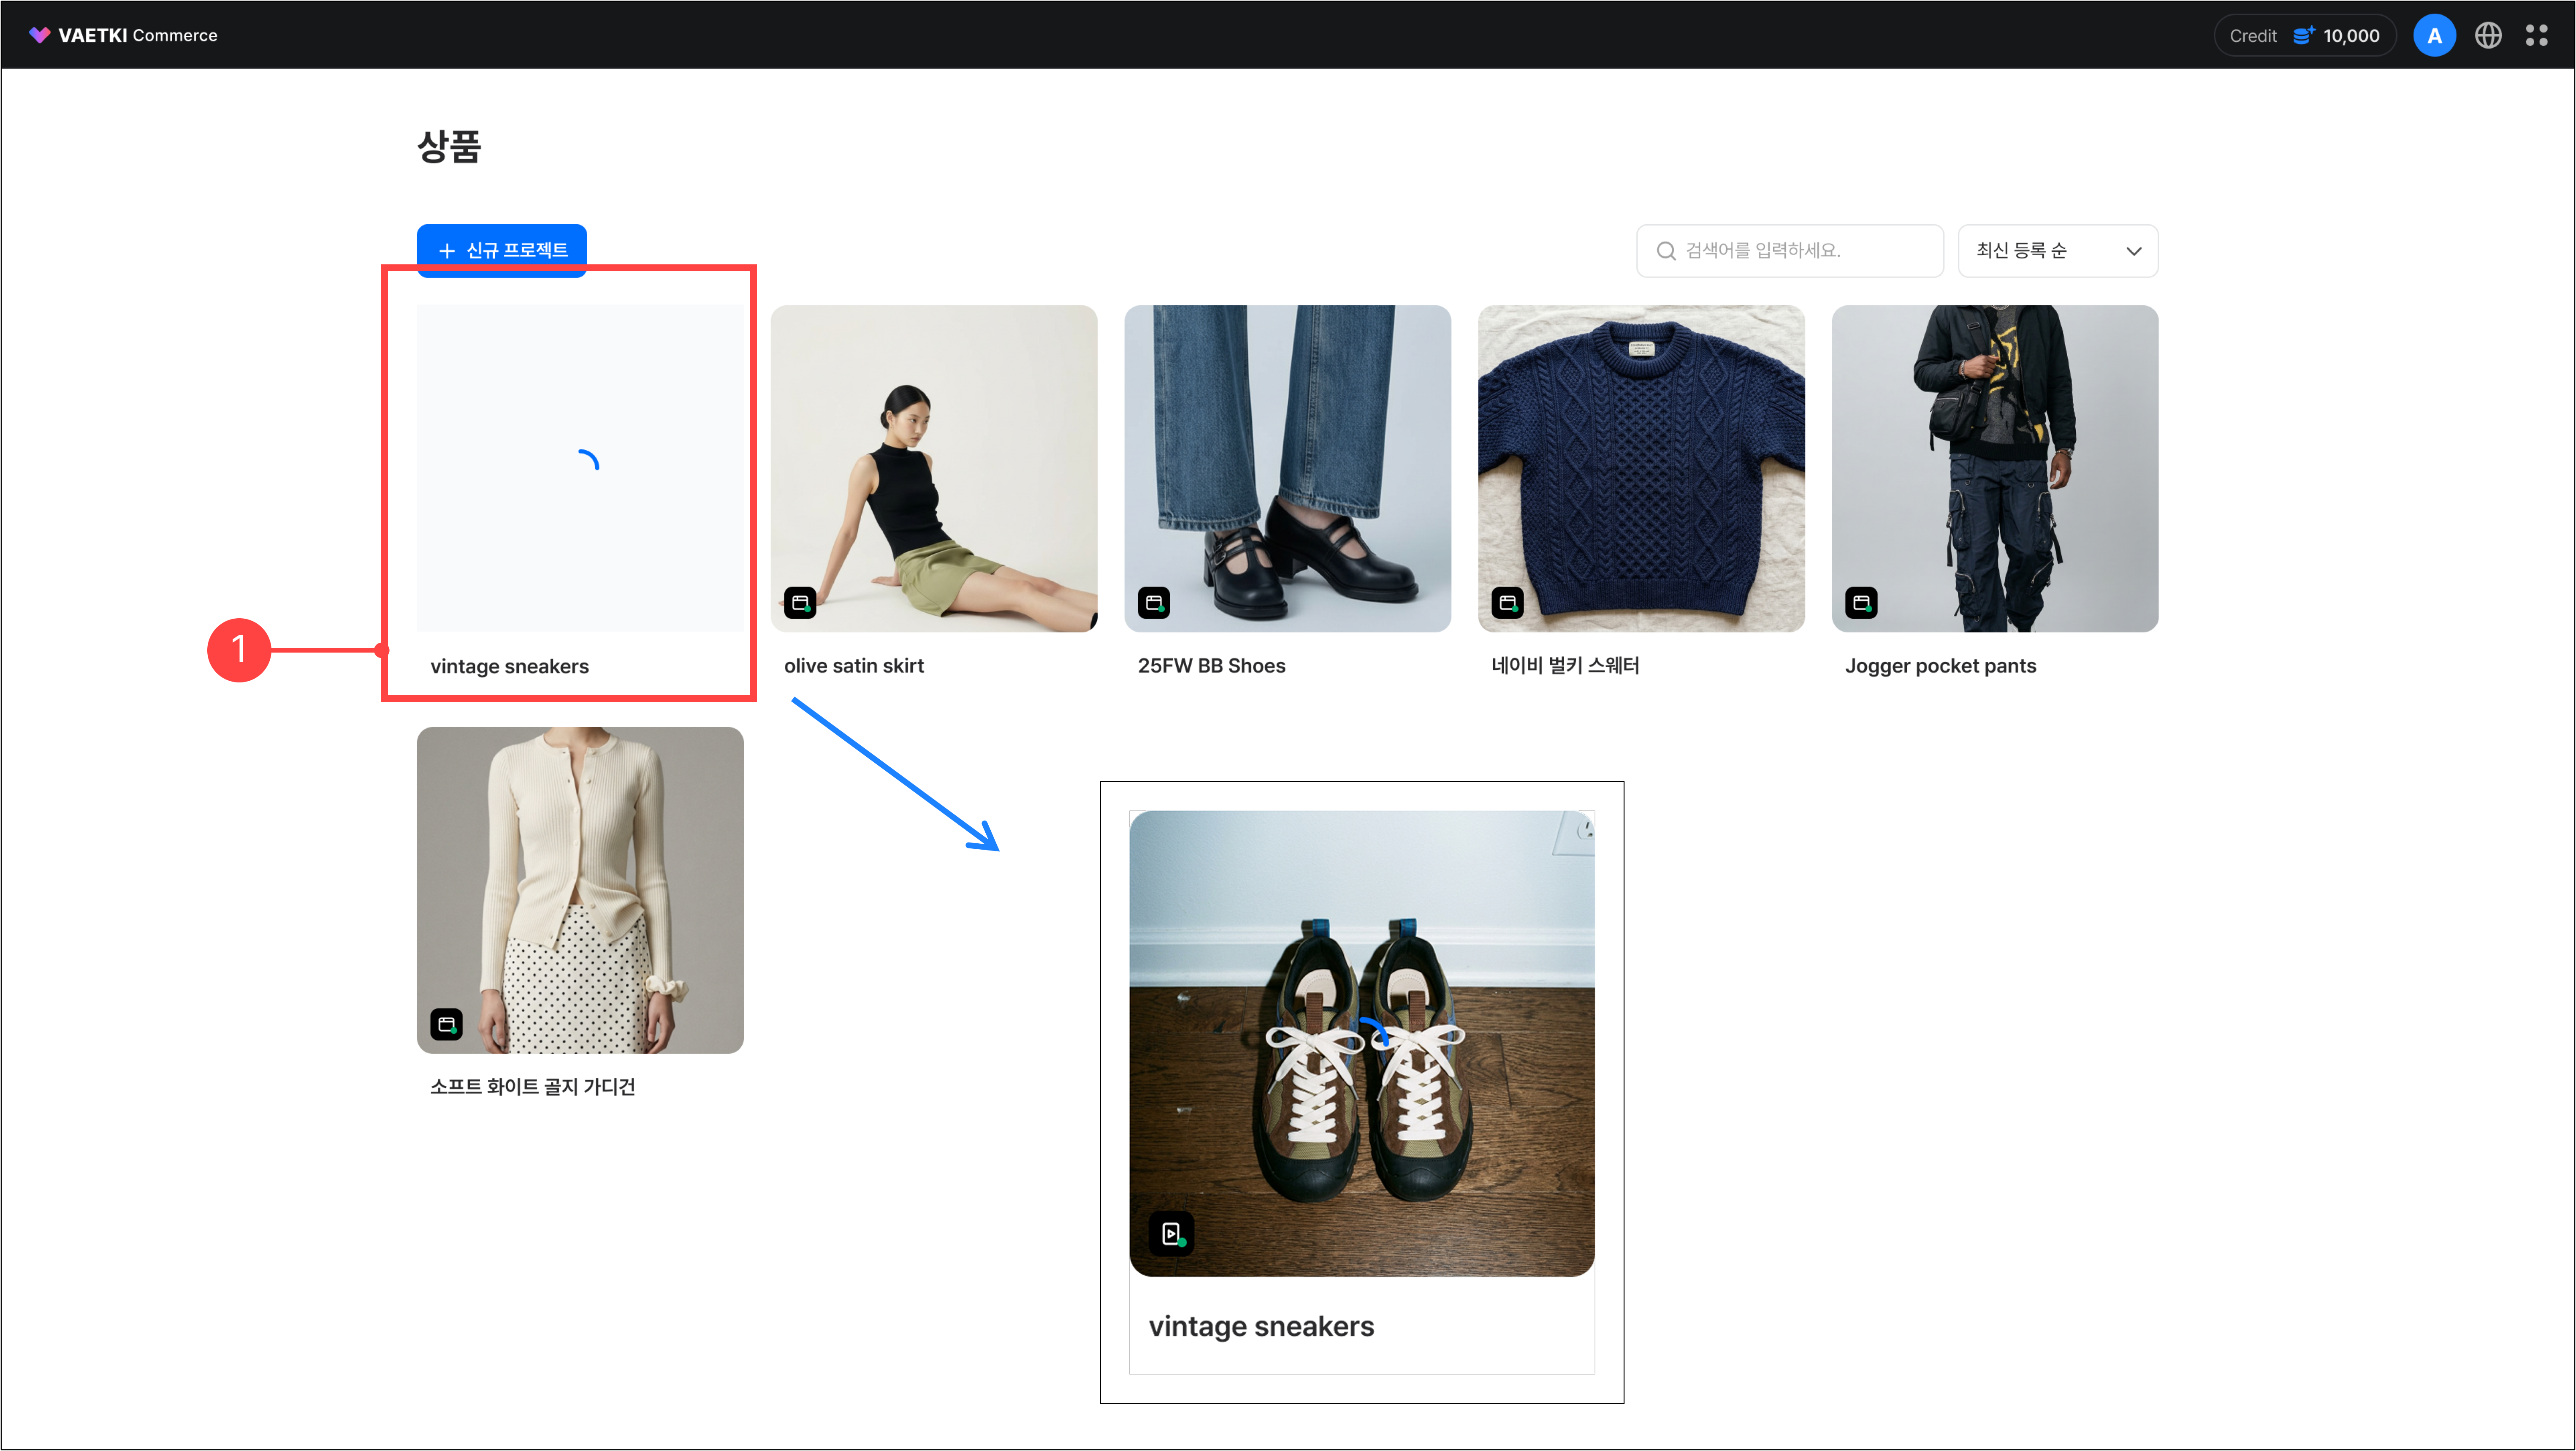The image size is (2576, 1451).
Task: Focus the 검색어를 입력하세요 search field
Action: [1790, 251]
